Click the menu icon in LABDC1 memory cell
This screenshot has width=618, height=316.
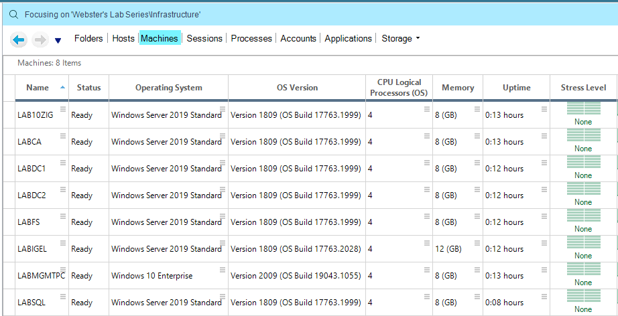click(477, 163)
